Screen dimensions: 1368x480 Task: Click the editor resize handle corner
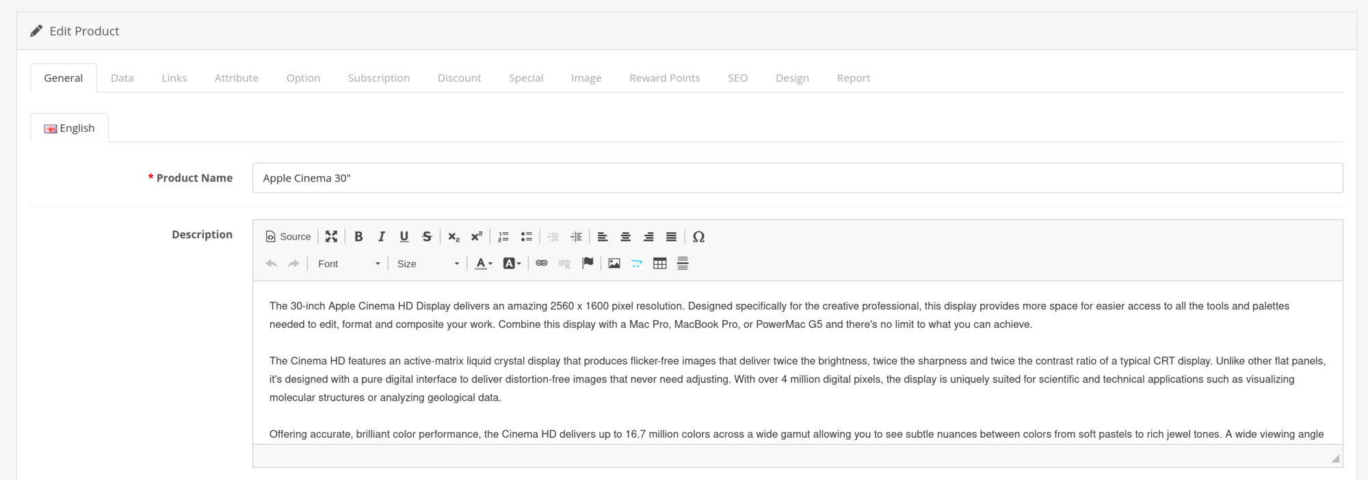[1335, 459]
